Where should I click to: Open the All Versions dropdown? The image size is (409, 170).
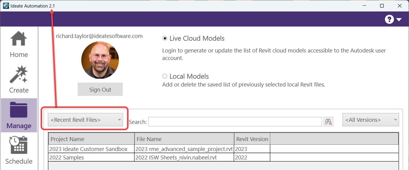pyautogui.click(x=370, y=120)
